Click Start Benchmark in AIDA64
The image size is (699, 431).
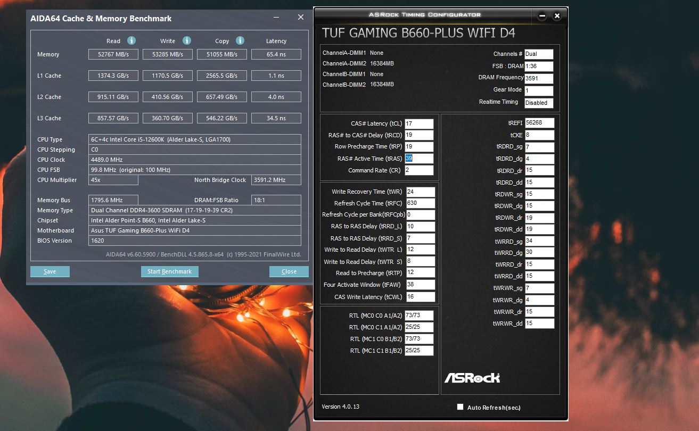[x=169, y=271]
